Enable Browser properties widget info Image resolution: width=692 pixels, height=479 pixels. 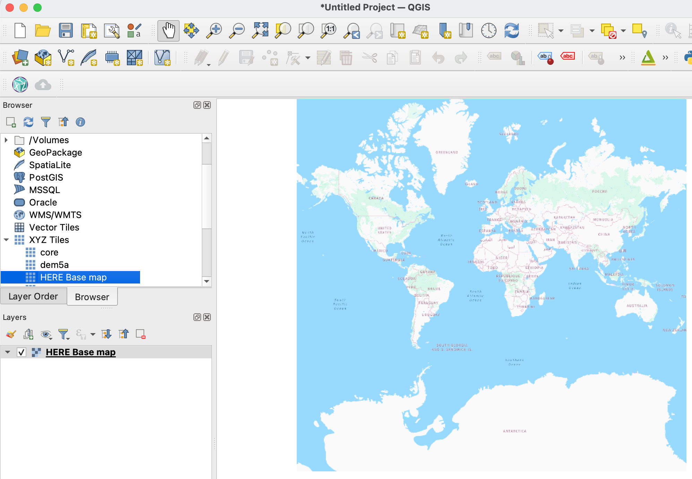80,122
